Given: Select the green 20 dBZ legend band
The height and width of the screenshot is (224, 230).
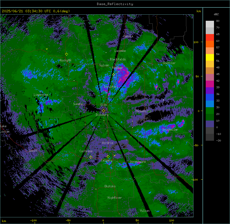Looking at the screenshot, I should click(210, 111).
